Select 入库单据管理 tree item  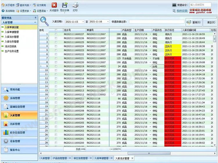coord(12,32)
